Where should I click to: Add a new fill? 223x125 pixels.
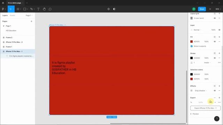tap(219, 37)
